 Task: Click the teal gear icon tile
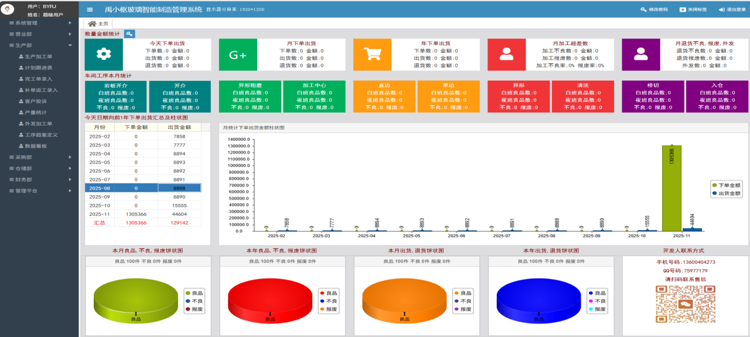tap(104, 55)
